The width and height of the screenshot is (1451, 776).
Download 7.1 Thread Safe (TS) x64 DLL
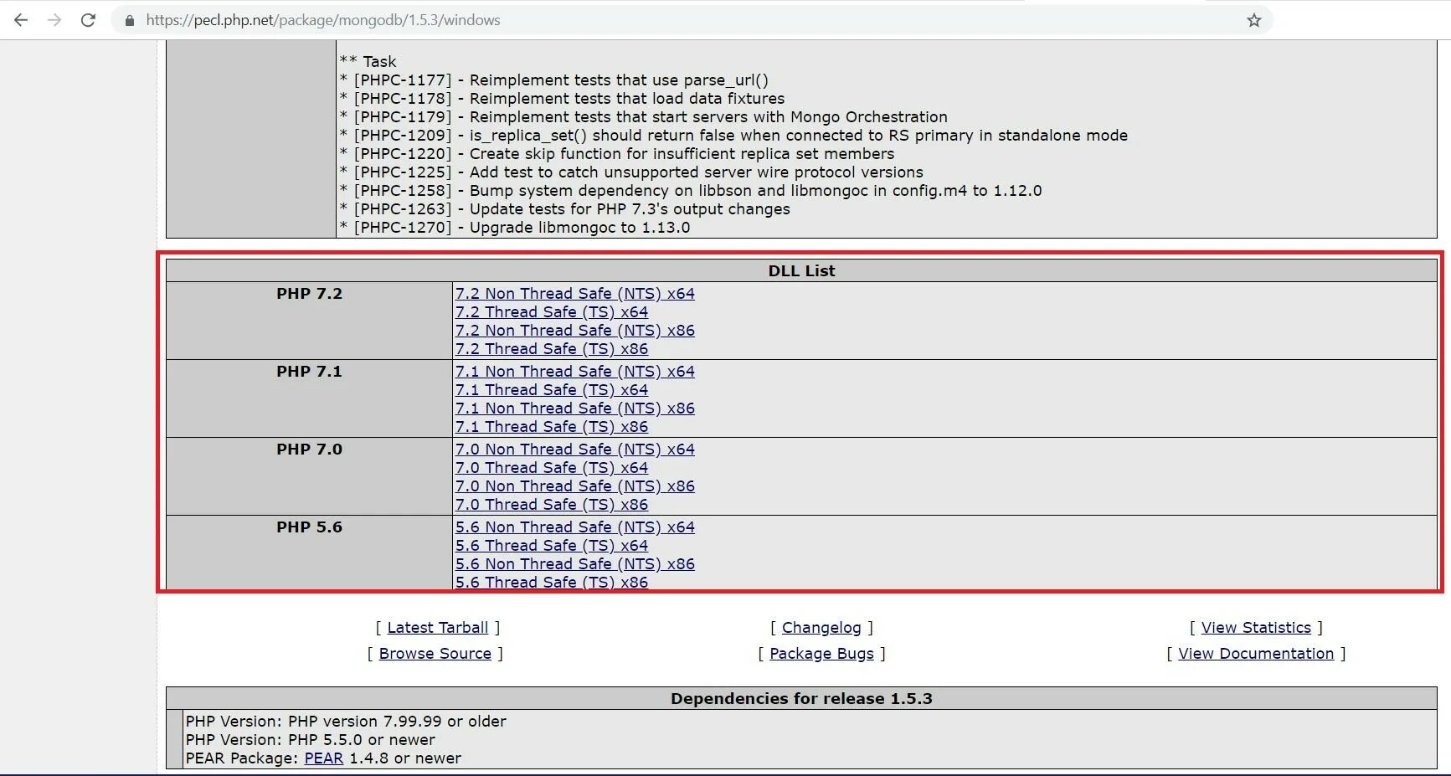click(x=552, y=390)
